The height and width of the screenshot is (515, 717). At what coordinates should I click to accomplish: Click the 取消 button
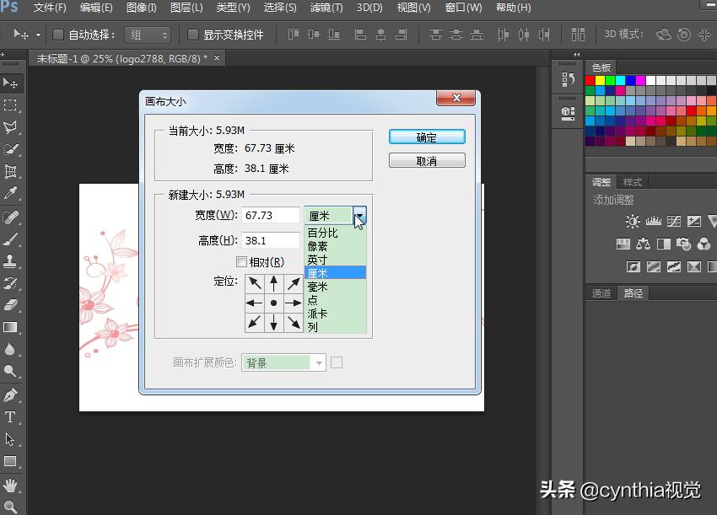[x=426, y=160]
